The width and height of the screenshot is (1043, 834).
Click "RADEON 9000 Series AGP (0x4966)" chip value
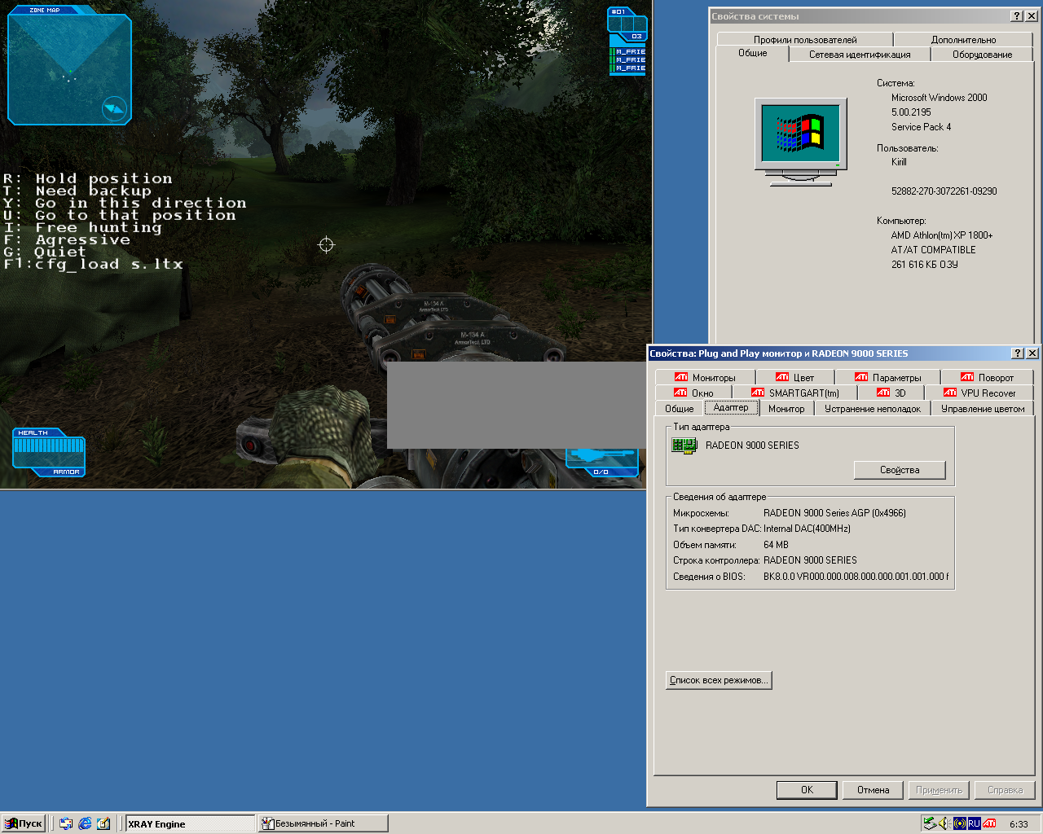pos(834,513)
